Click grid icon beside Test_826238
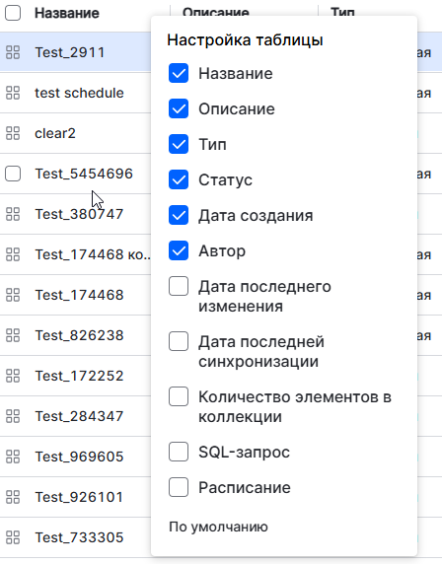Image resolution: width=442 pixels, height=564 pixels. [13, 335]
